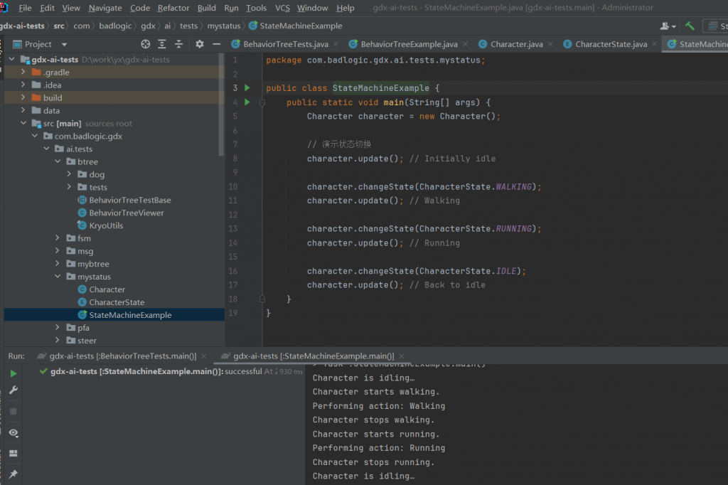The image size is (728, 485).
Task: Pin the Run tab with pin icon
Action: click(x=14, y=474)
